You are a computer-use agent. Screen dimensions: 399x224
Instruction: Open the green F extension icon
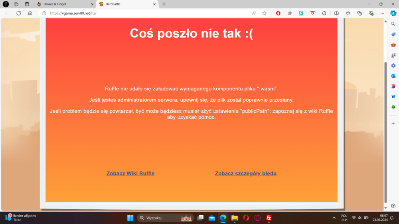tap(301, 13)
